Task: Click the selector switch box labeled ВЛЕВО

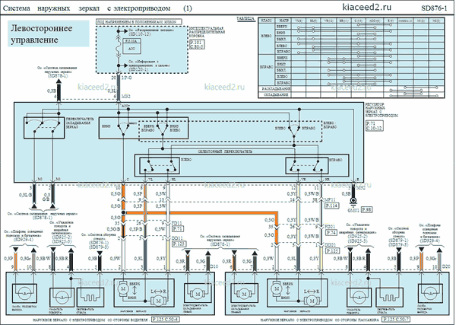Action: pyautogui.click(x=159, y=166)
